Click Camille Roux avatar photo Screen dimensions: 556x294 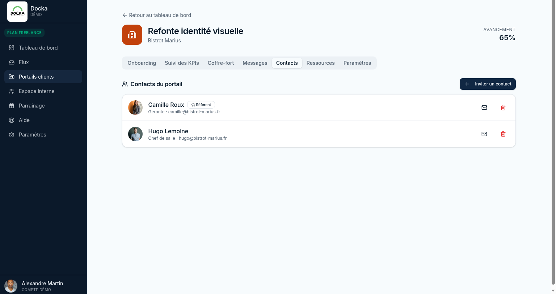click(x=135, y=108)
